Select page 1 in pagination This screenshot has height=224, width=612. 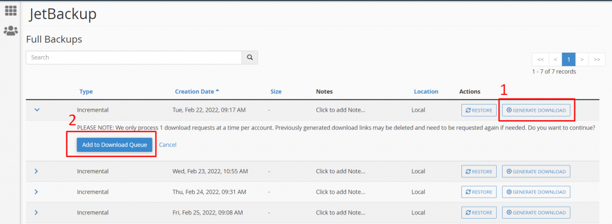(569, 59)
